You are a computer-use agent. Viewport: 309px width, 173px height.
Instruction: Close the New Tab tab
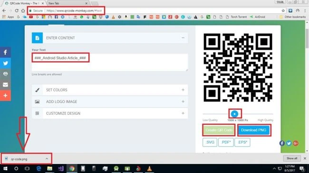[87, 3]
